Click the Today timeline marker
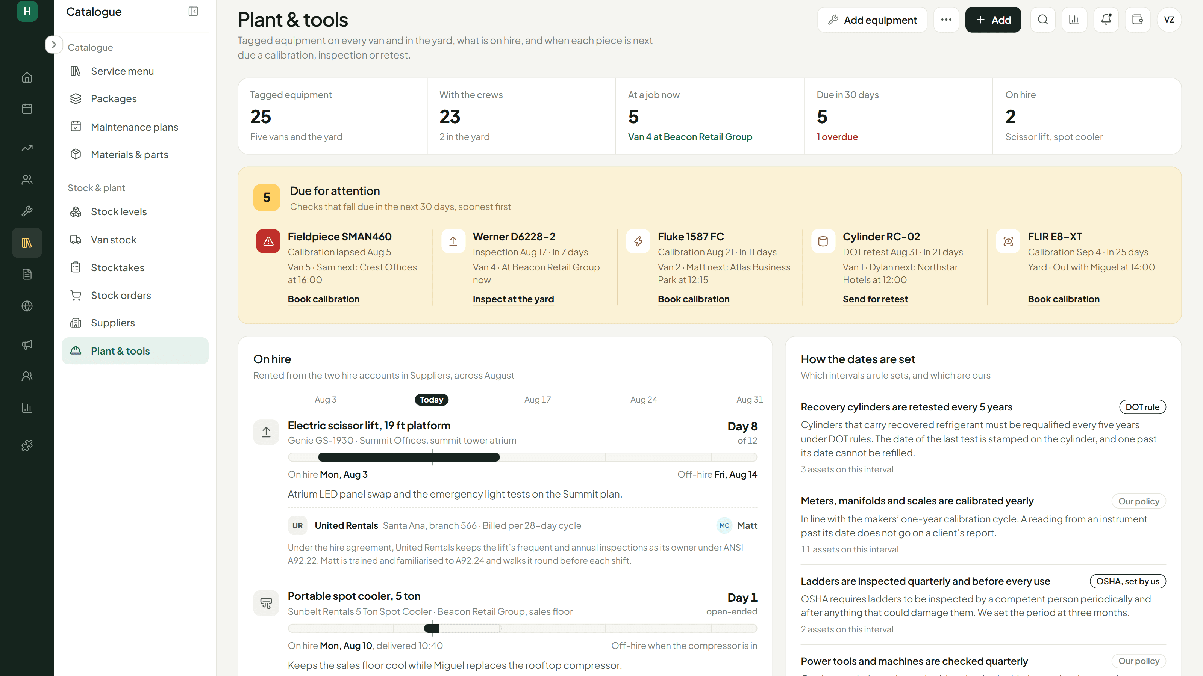 (431, 400)
